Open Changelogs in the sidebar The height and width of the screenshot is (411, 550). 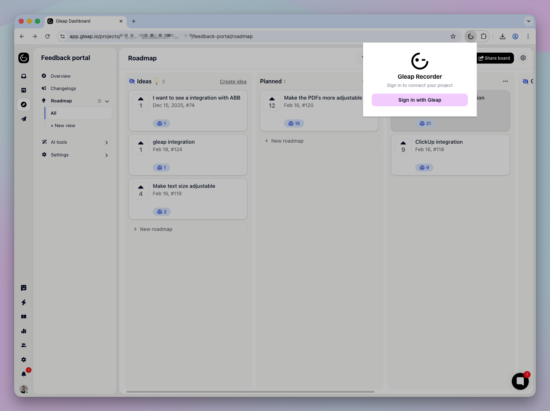coord(63,88)
